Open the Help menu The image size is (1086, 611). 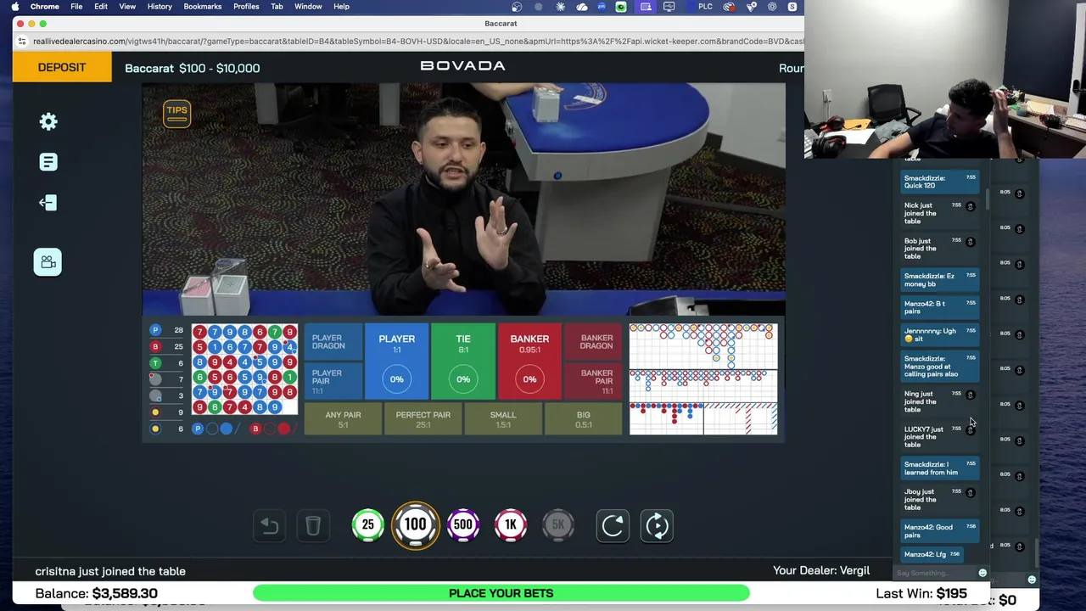(x=341, y=6)
